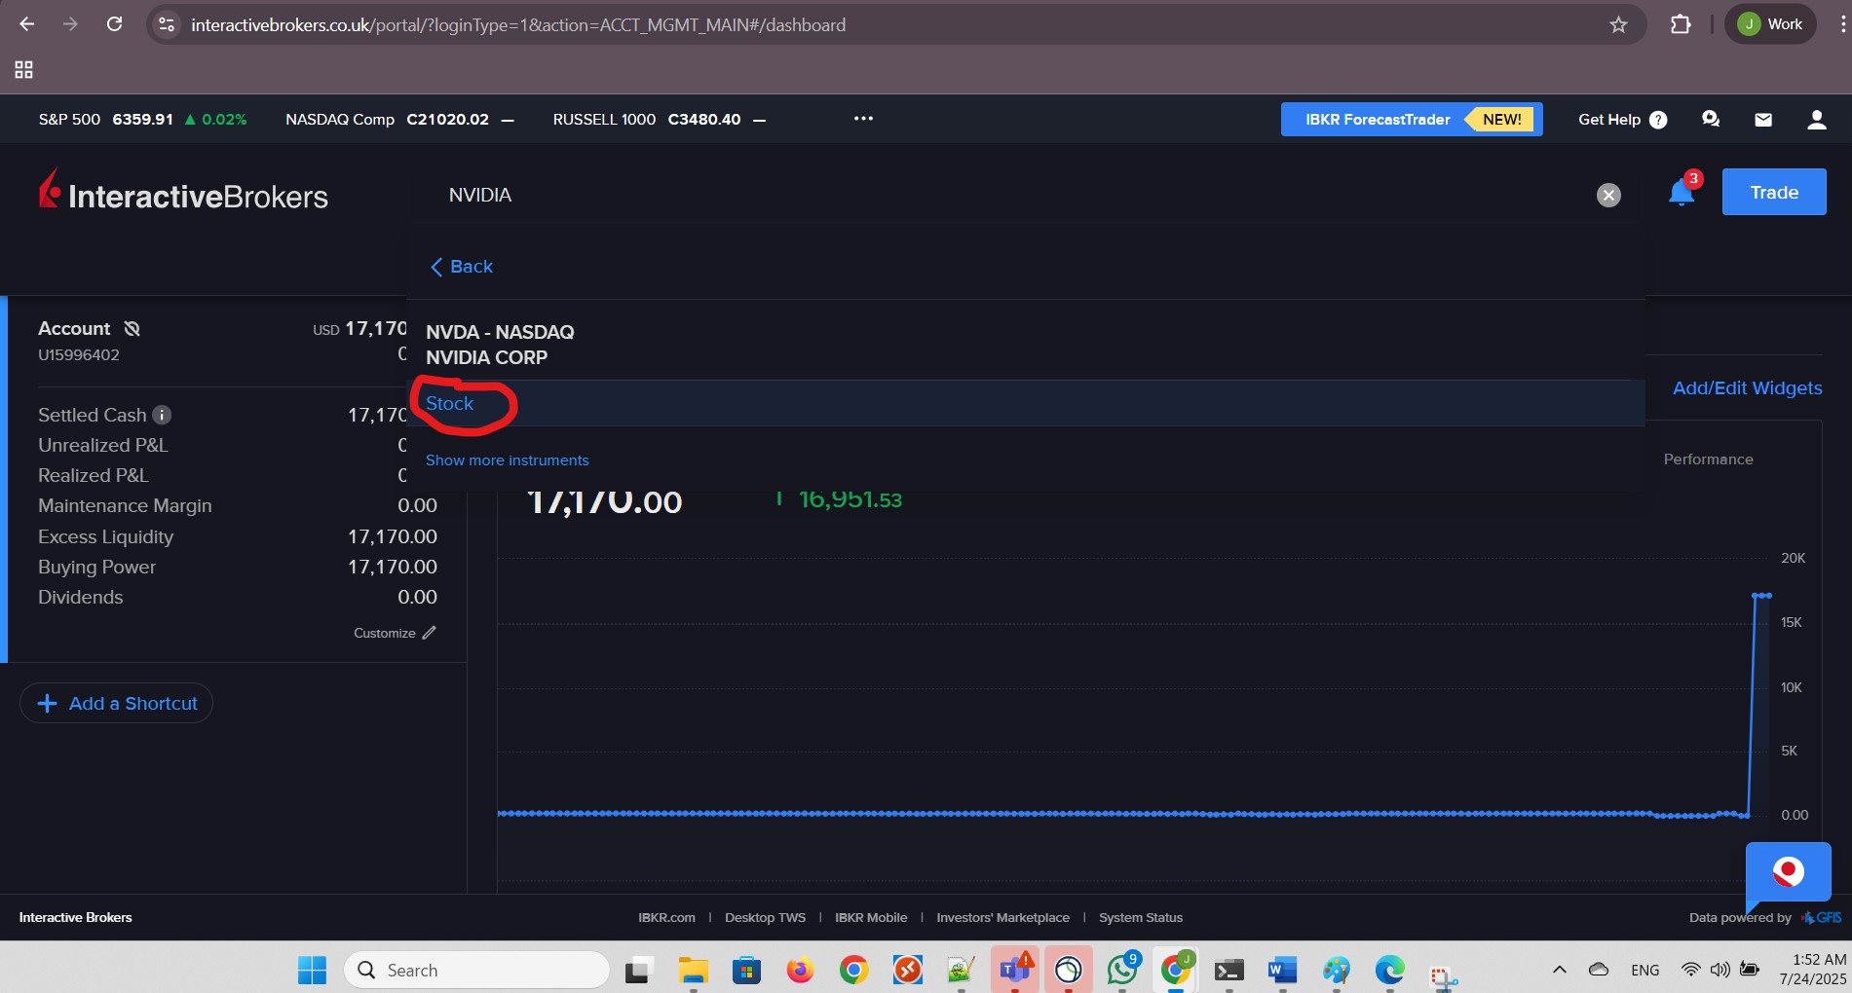Open the notifications bell with 3 alerts
Image resolution: width=1852 pixels, height=993 pixels.
[1682, 191]
